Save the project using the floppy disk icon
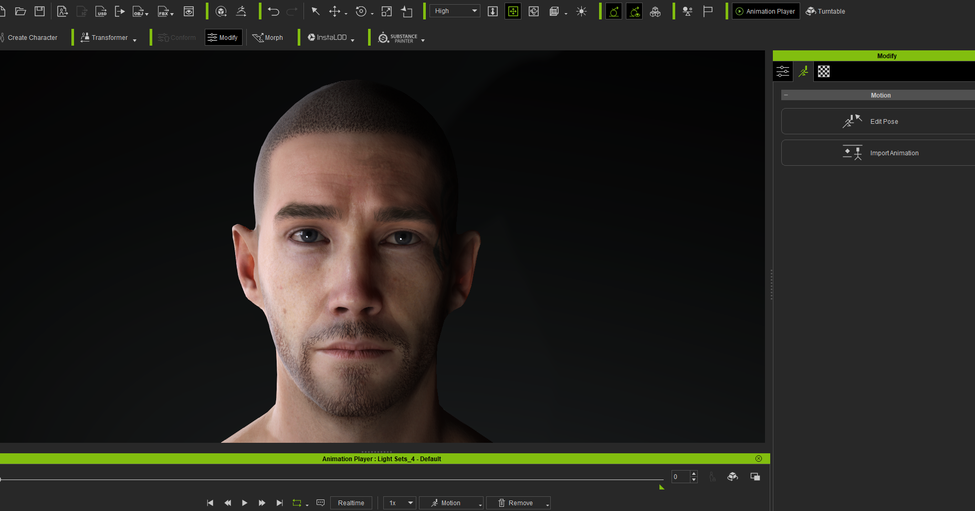 pos(39,11)
